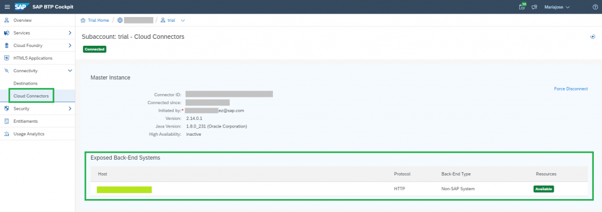Click the guided tour play icon
The width and height of the screenshot is (602, 212).
tap(593, 37)
